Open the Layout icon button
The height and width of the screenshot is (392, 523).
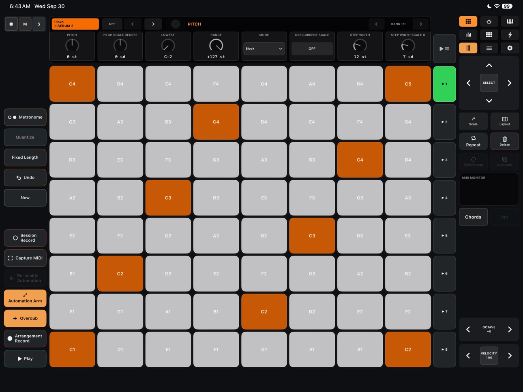click(x=505, y=121)
